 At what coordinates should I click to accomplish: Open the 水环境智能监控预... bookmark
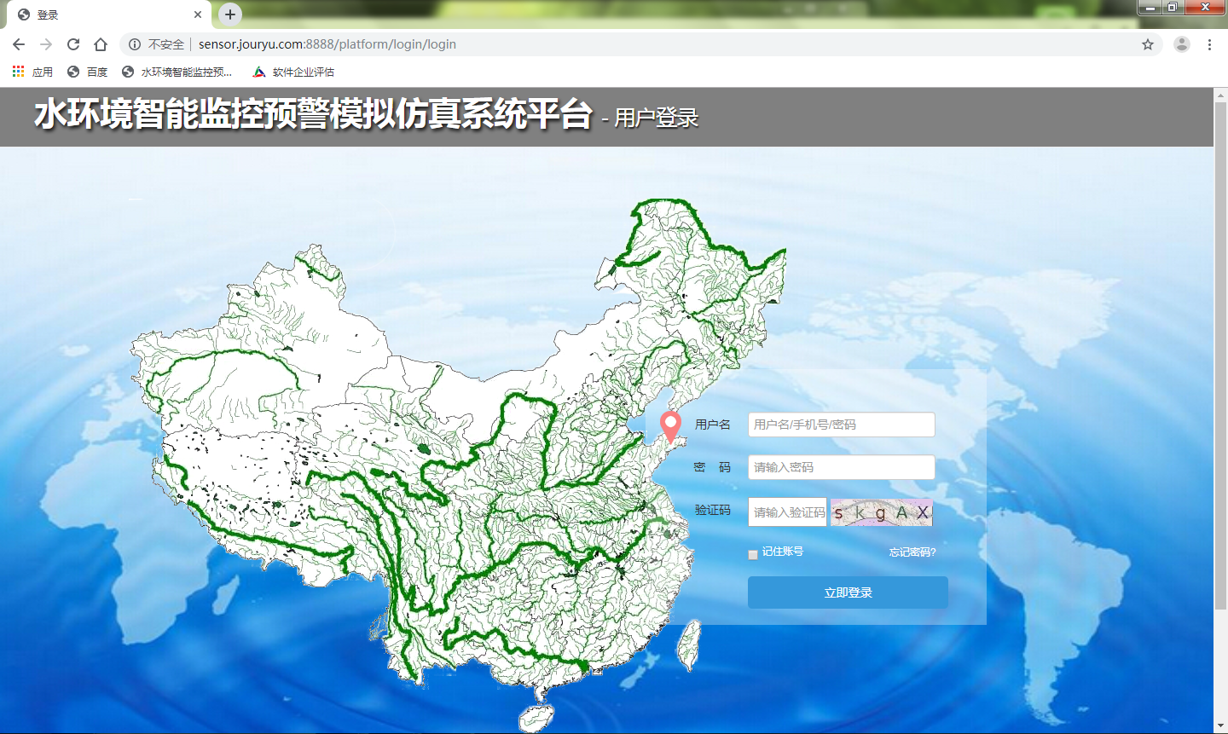point(177,72)
